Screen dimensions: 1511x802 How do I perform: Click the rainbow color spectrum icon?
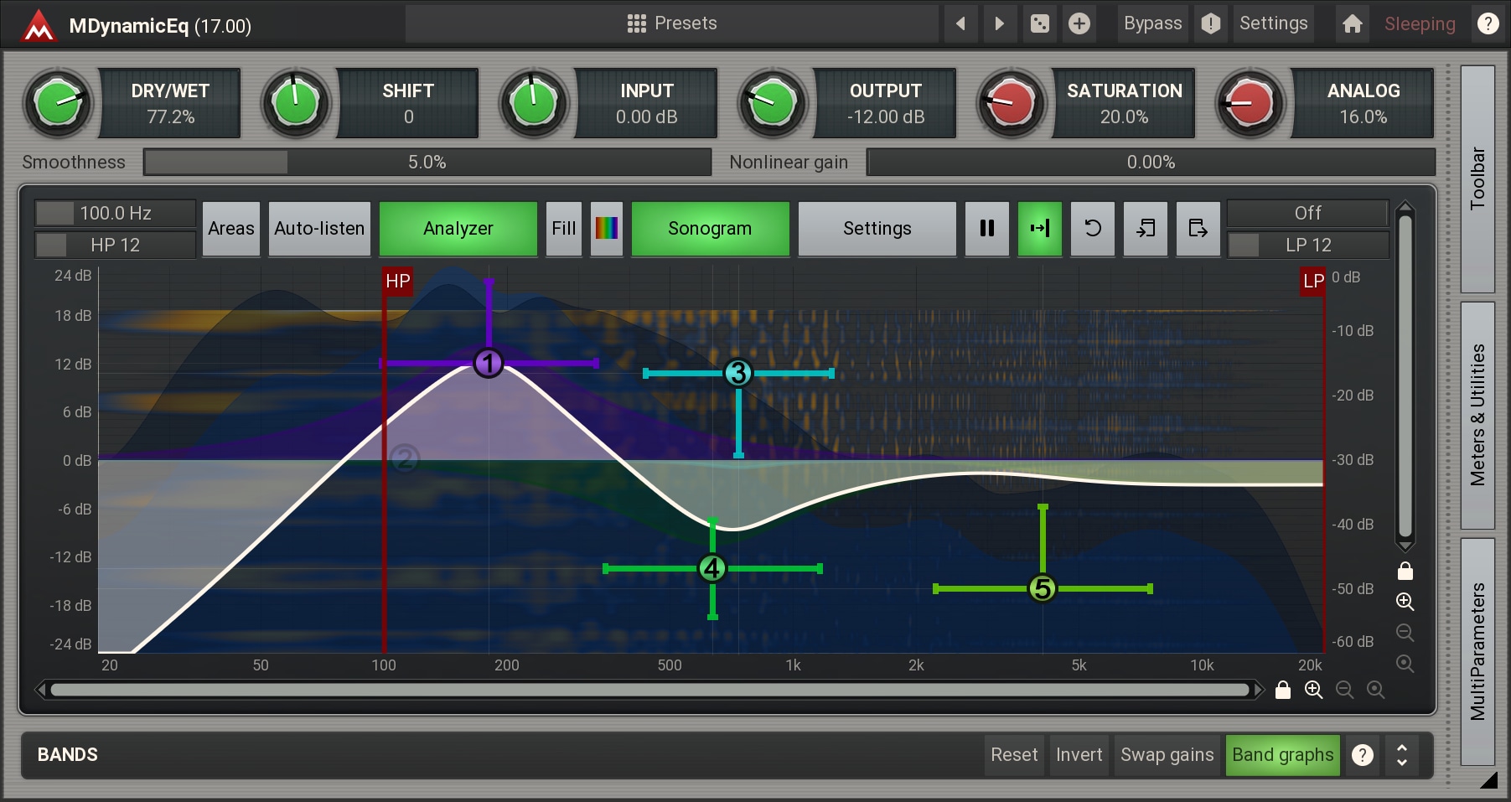pyautogui.click(x=606, y=228)
